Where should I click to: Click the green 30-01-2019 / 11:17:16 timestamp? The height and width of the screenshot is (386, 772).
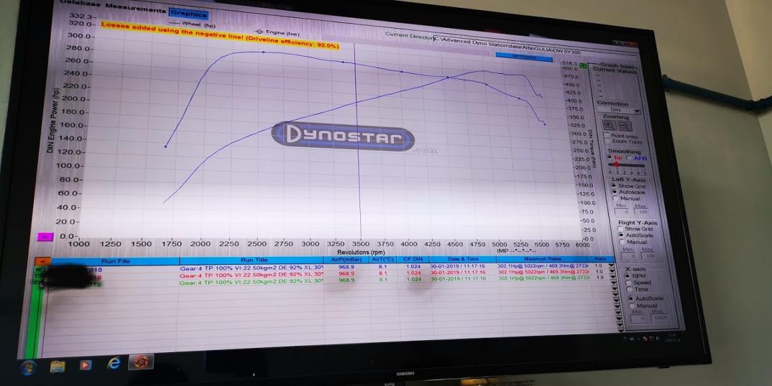(x=458, y=278)
